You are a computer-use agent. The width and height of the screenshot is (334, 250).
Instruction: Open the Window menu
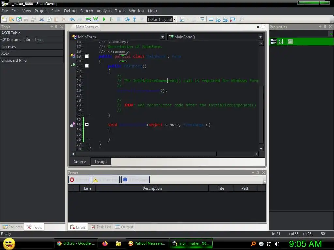coord(137,11)
